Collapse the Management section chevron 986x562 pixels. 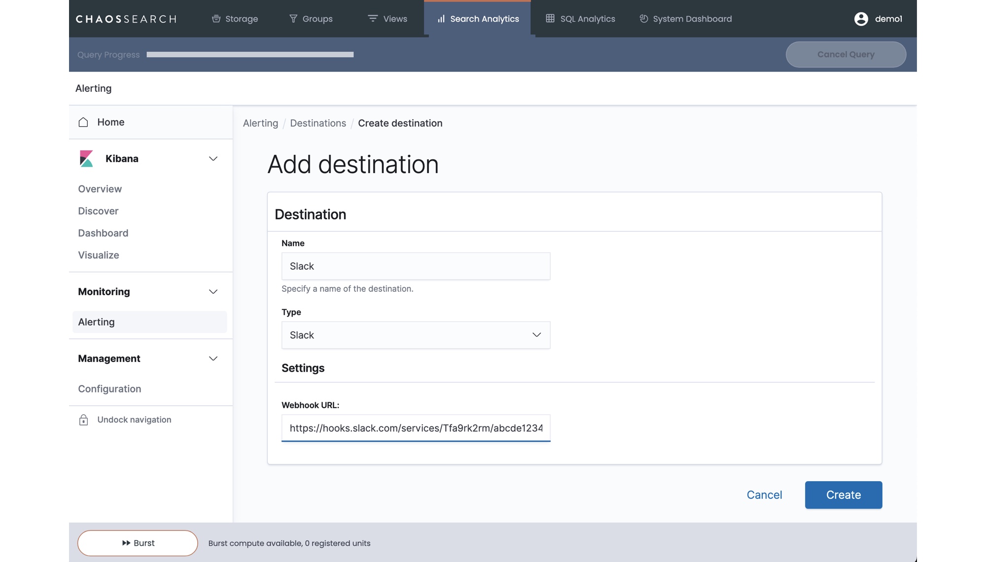click(x=213, y=359)
